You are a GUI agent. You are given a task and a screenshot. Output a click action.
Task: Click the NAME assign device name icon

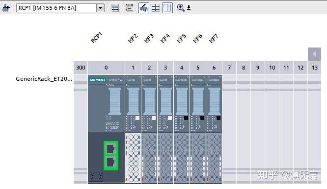click(x=129, y=8)
